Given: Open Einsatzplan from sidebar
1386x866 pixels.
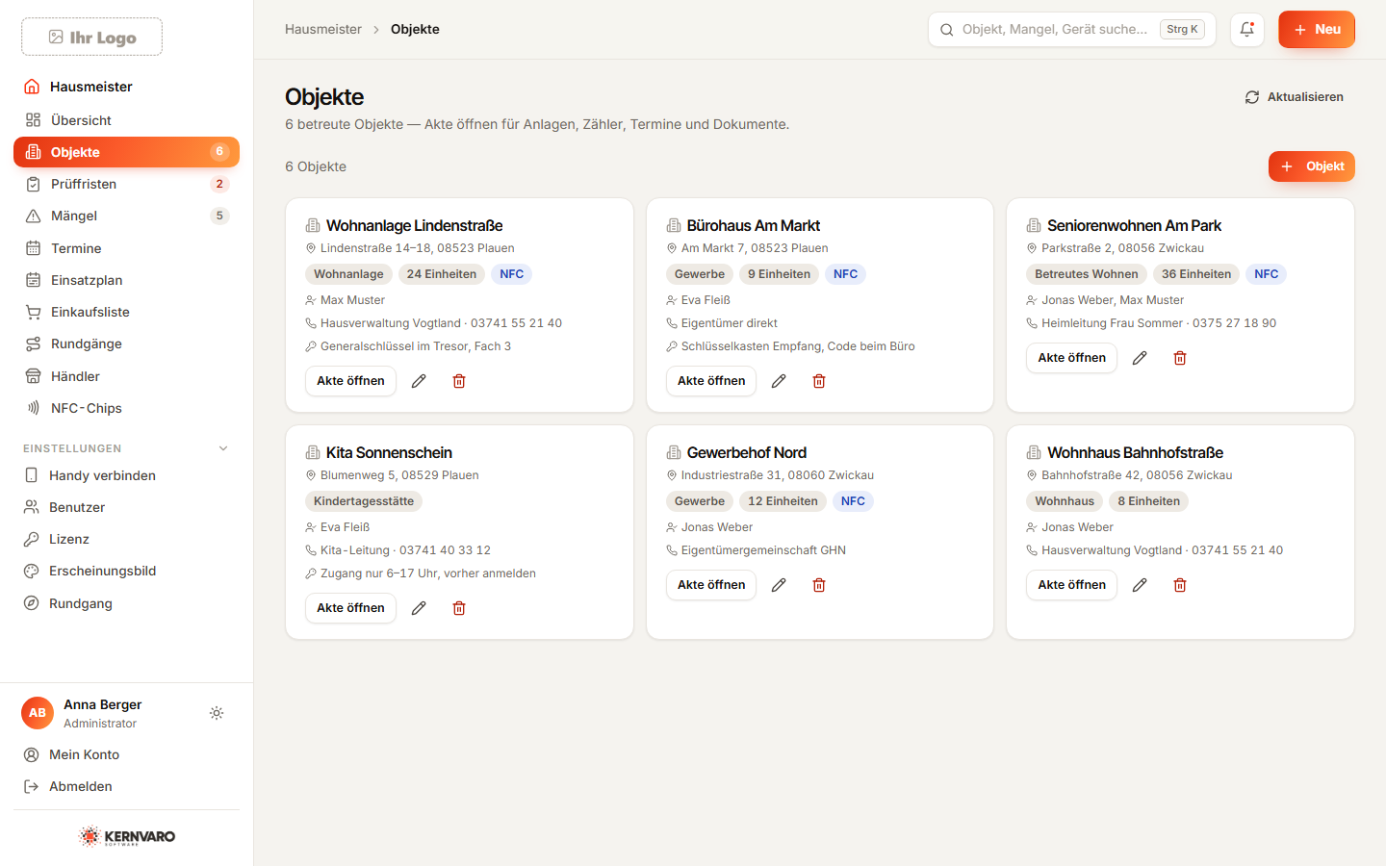Looking at the screenshot, I should point(126,280).
